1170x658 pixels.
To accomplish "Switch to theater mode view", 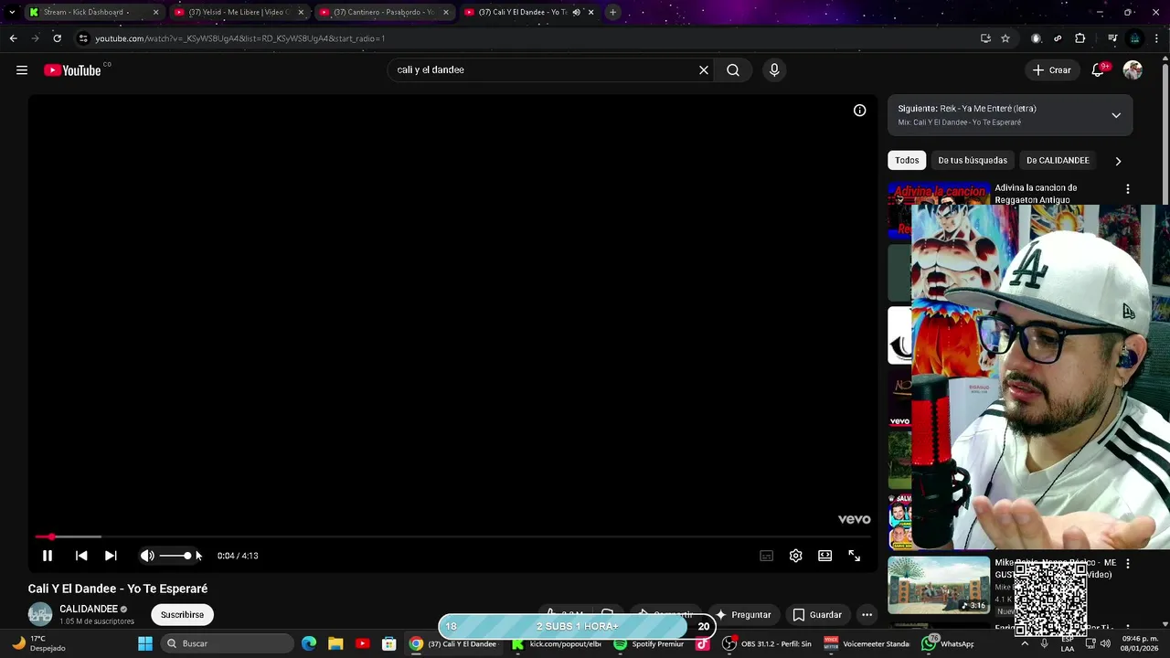I will [x=824, y=556].
